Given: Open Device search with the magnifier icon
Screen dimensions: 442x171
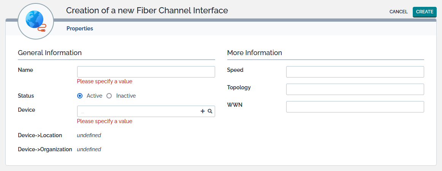Looking at the screenshot, I should pos(210,111).
